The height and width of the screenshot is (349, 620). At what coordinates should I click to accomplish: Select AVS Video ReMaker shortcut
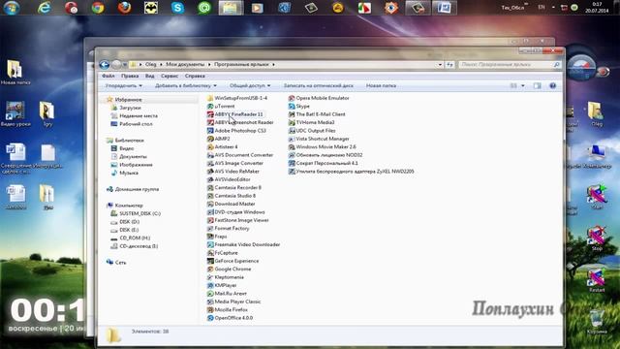click(233, 172)
